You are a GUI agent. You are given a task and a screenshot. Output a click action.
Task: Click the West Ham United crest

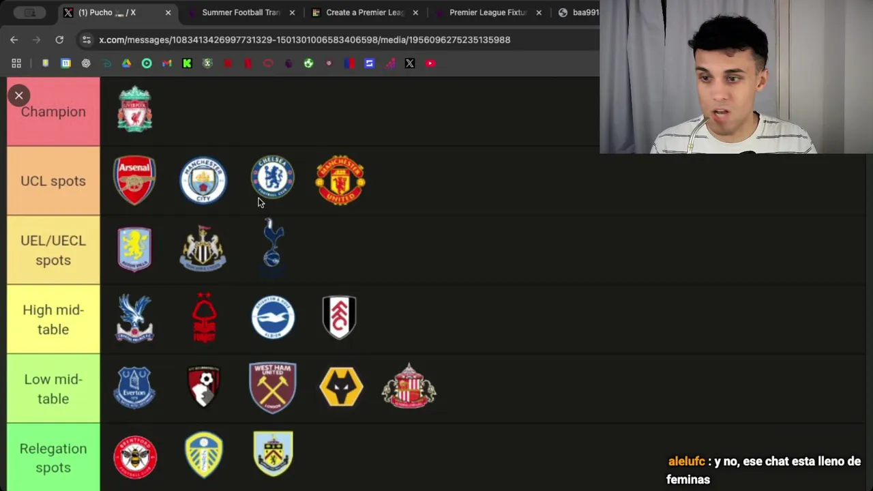coord(273,387)
